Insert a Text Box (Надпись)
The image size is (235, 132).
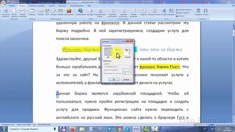(x=144, y=12)
